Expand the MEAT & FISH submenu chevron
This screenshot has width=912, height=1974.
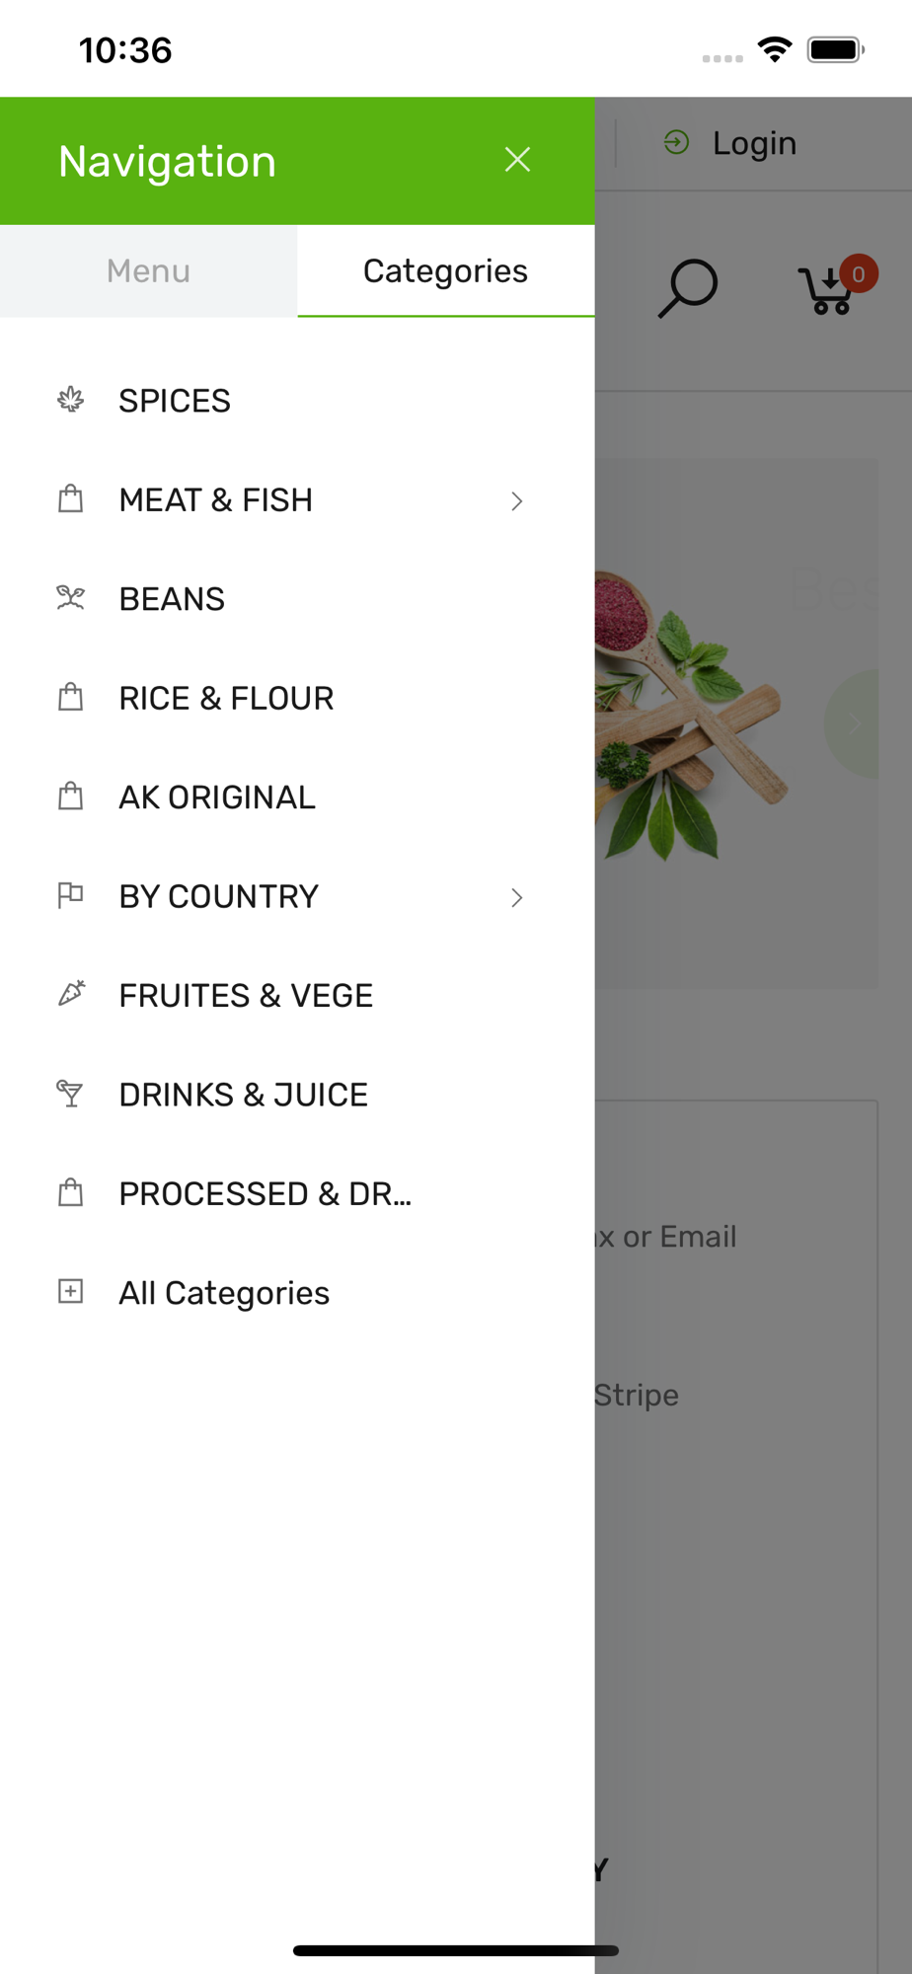click(x=517, y=501)
